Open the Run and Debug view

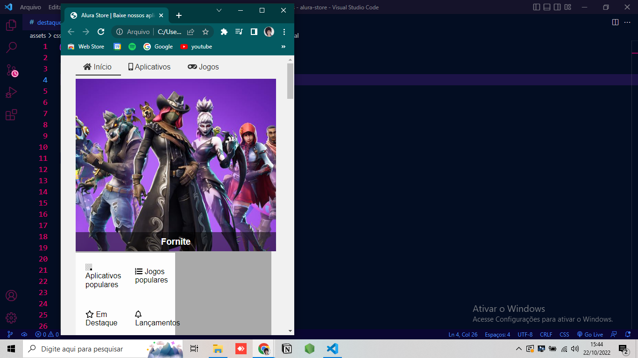tap(11, 92)
